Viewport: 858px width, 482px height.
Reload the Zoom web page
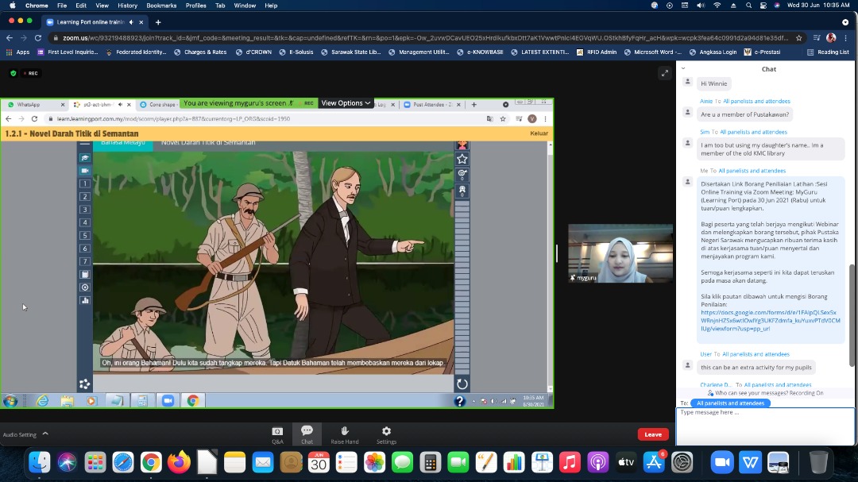point(38,38)
